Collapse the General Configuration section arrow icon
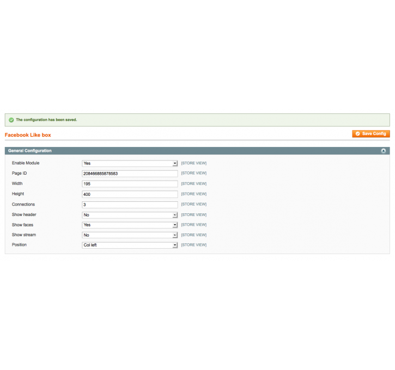395x370 pixels. pyautogui.click(x=383, y=151)
